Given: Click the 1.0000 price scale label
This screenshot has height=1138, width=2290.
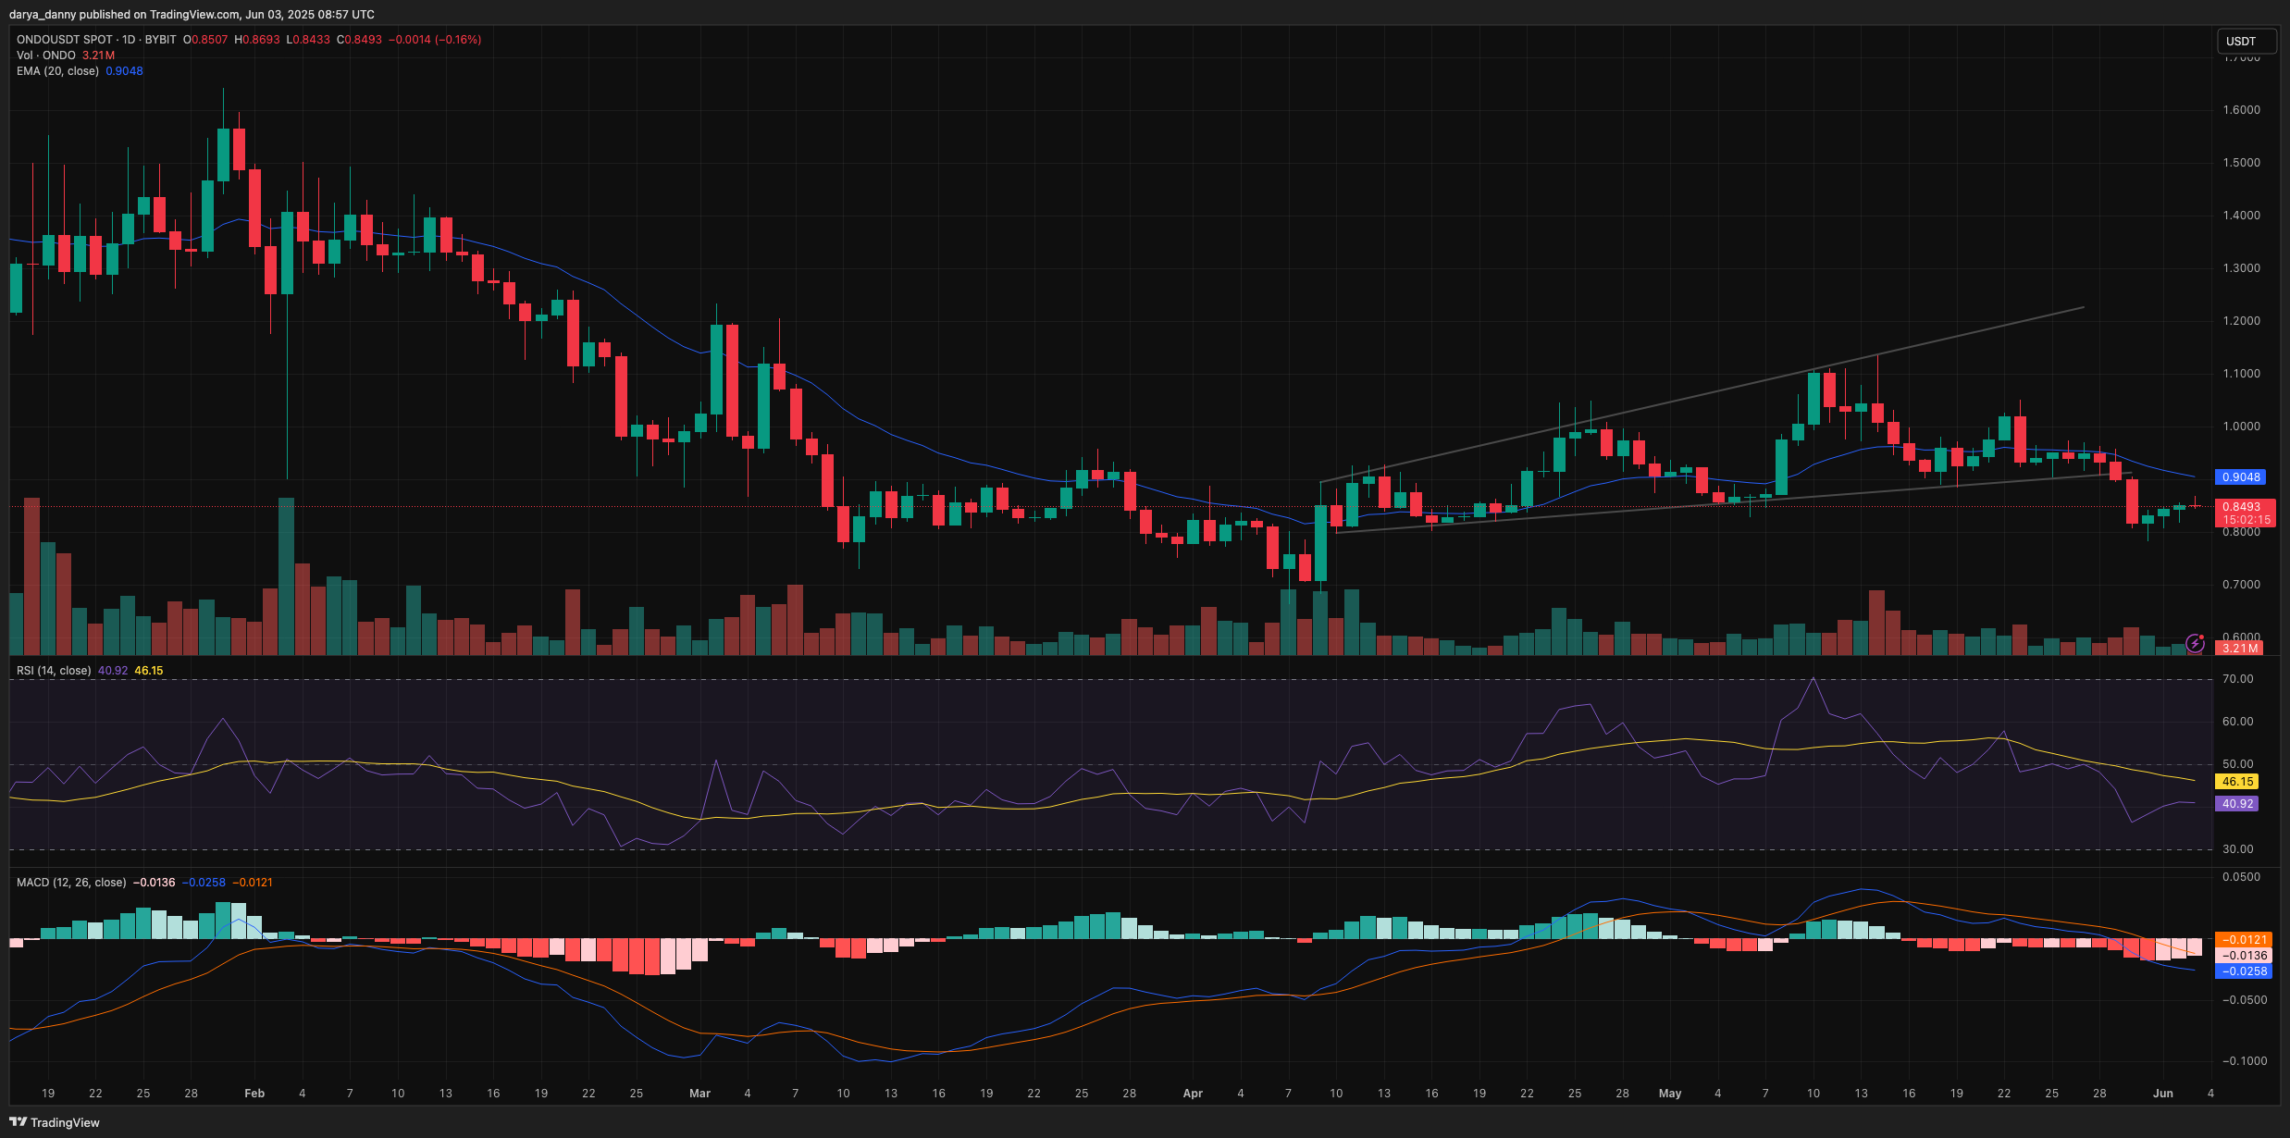Looking at the screenshot, I should point(2240,427).
